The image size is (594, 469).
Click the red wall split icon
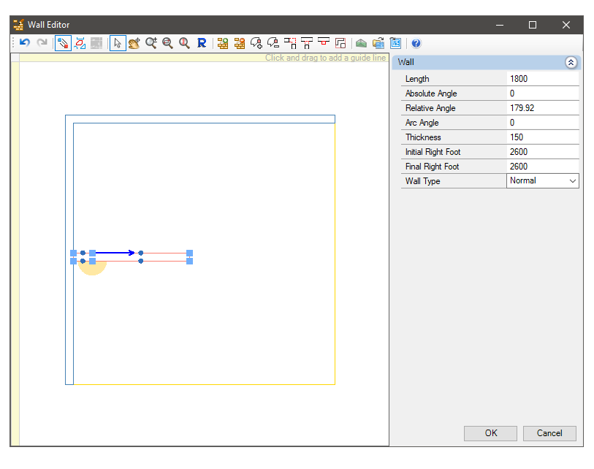coord(324,42)
